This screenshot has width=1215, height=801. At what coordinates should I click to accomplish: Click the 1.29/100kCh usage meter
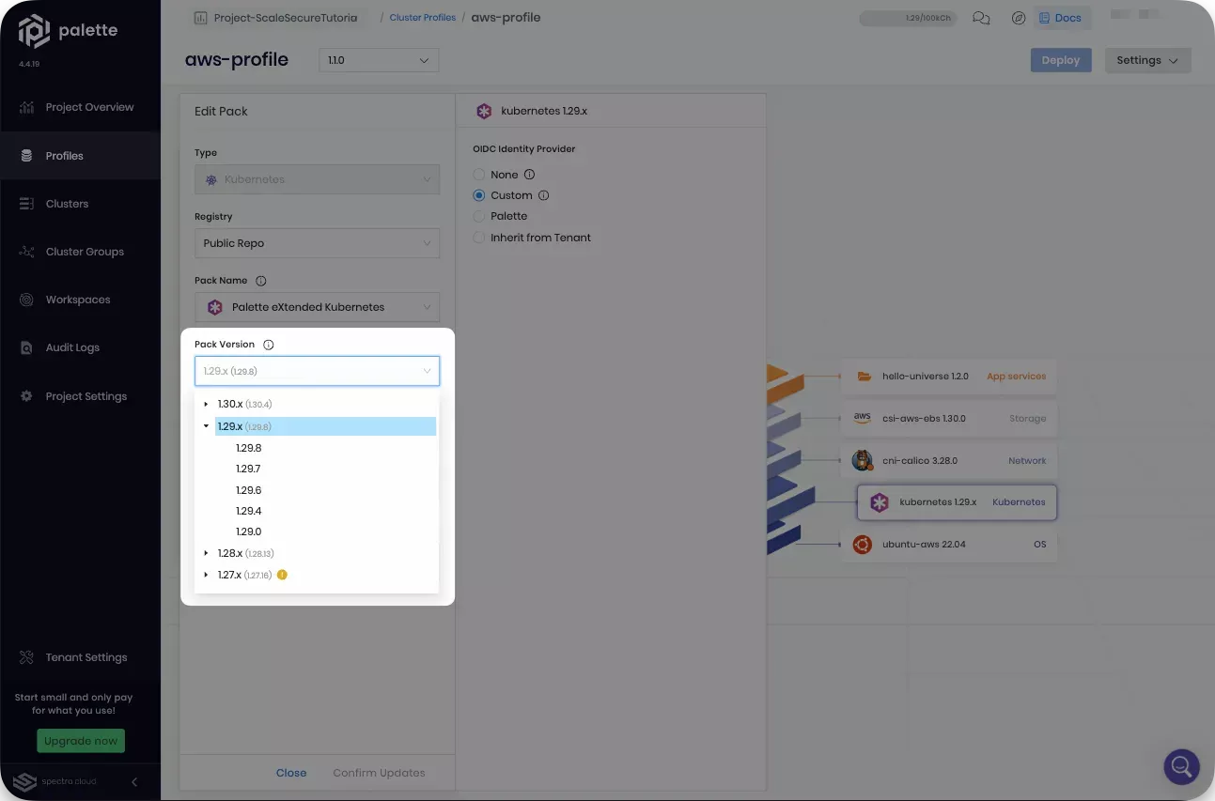click(908, 17)
